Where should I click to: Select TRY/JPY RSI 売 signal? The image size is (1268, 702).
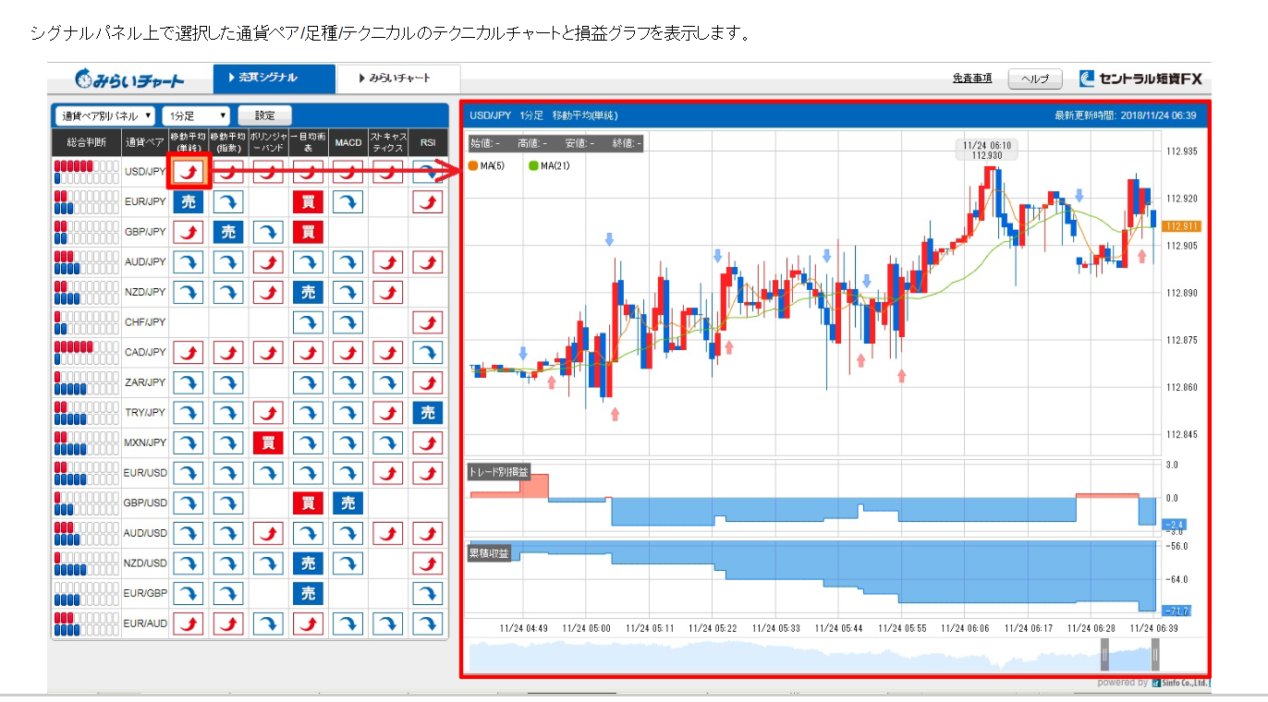pyautogui.click(x=427, y=413)
